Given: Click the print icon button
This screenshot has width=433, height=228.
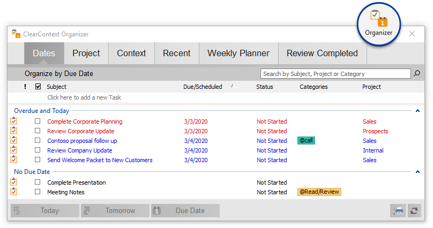Looking at the screenshot, I should click(398, 211).
